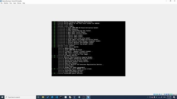The image size is (177, 99).
Task: Click the 'Reached target Basic System' line
Action: coord(68,47)
